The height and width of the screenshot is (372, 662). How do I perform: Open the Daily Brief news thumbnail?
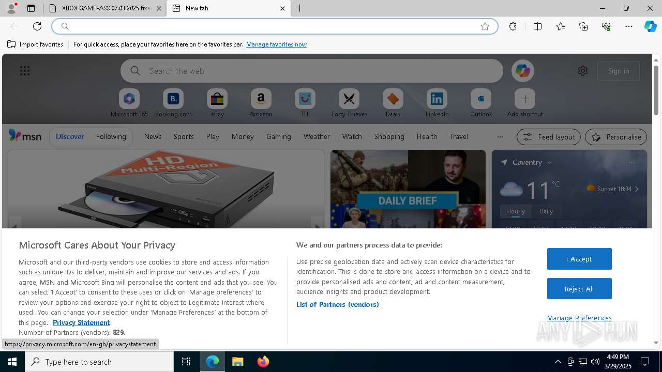[x=408, y=189]
